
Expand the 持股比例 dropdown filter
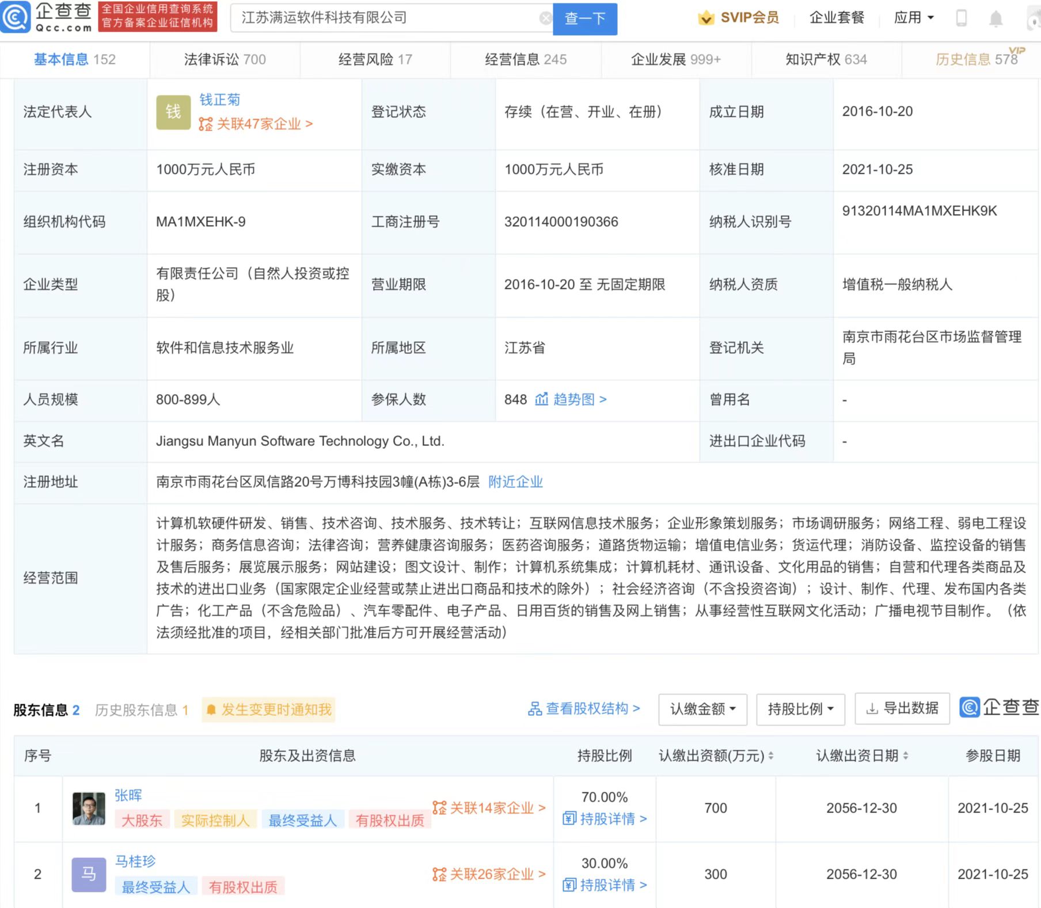point(800,709)
